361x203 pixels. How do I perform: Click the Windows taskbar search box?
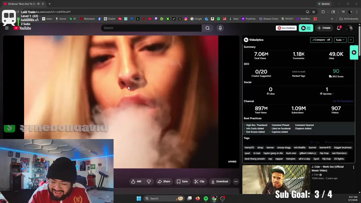164,198
